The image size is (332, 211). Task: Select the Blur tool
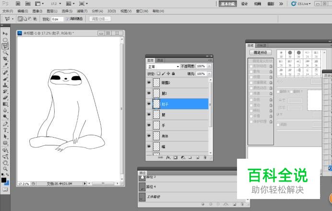pyautogui.click(x=5, y=110)
